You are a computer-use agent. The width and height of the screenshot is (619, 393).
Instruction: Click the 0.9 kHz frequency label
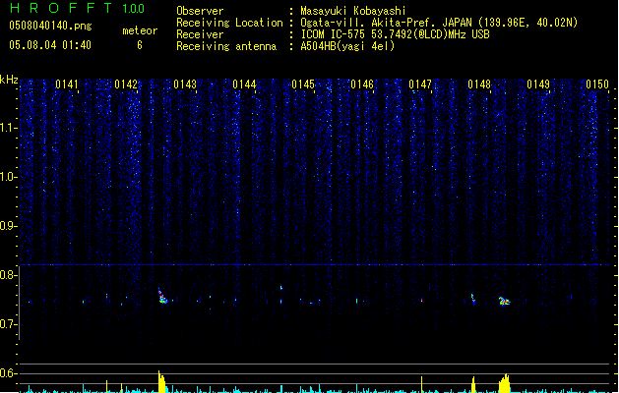8,226
